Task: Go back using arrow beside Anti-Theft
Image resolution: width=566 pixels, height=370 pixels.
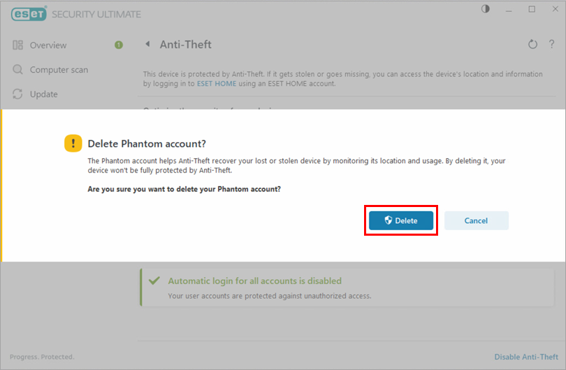Action: [x=147, y=45]
